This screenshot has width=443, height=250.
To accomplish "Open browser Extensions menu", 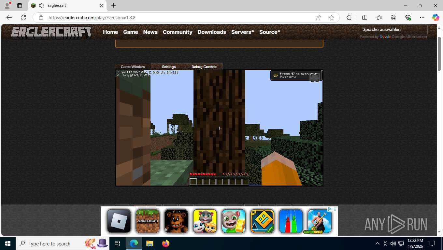I will 349,18.
